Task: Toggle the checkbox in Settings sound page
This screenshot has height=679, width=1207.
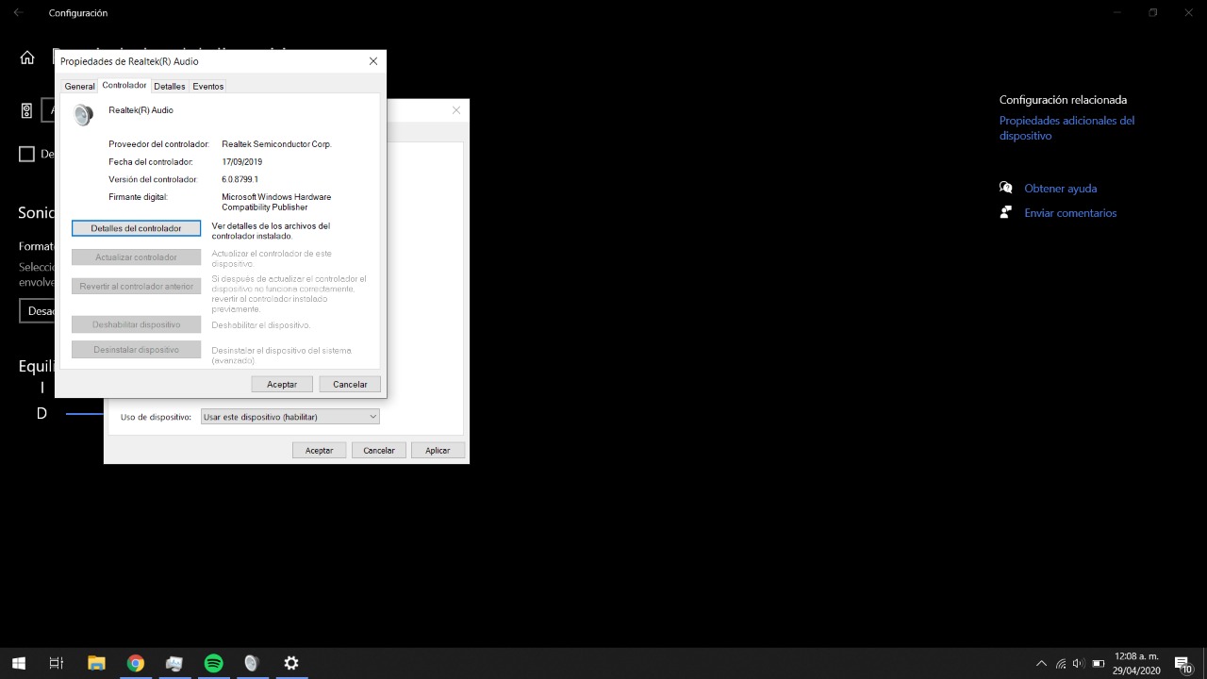Action: click(x=26, y=154)
